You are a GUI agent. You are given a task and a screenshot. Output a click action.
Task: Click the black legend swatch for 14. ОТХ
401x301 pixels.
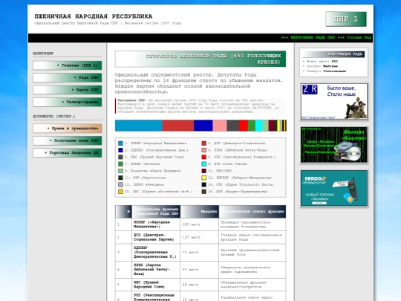[203, 185]
